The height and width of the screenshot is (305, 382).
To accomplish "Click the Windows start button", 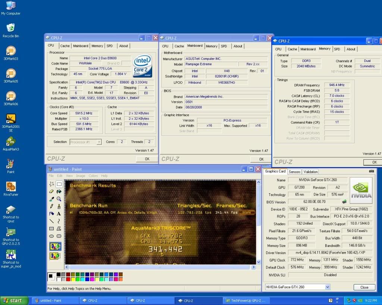I will pyautogui.click(x=14, y=301).
